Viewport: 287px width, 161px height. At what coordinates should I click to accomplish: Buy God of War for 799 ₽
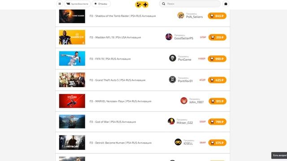pyautogui.click(x=217, y=122)
